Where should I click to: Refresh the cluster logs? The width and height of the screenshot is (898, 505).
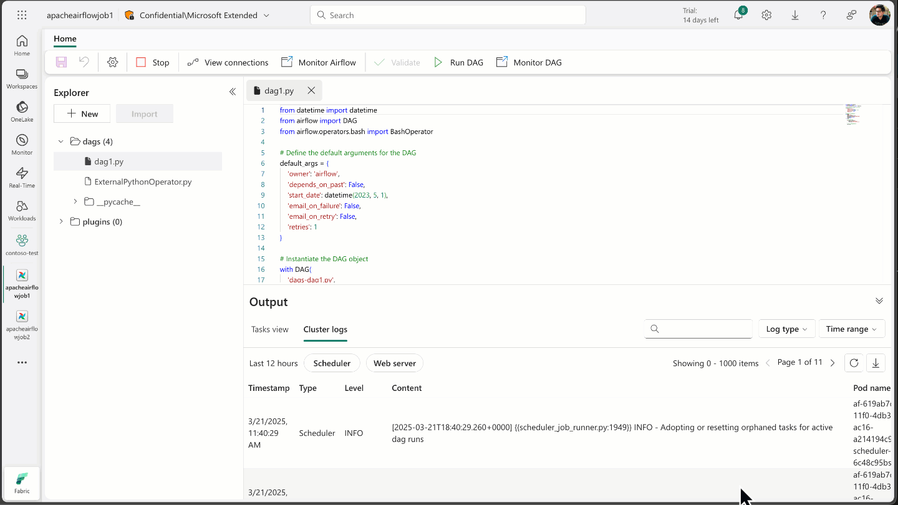(854, 363)
